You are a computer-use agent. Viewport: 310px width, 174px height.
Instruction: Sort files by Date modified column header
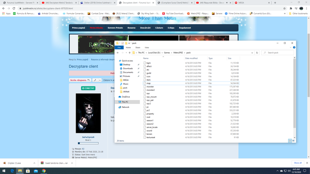coord(191,58)
